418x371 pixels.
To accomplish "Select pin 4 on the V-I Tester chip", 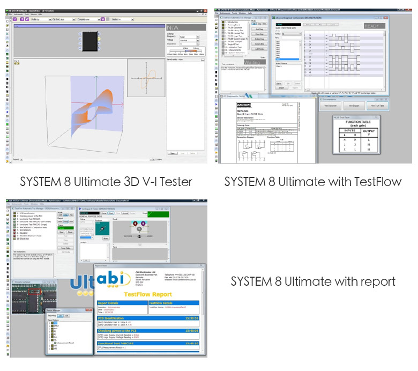I will tap(80, 48).
